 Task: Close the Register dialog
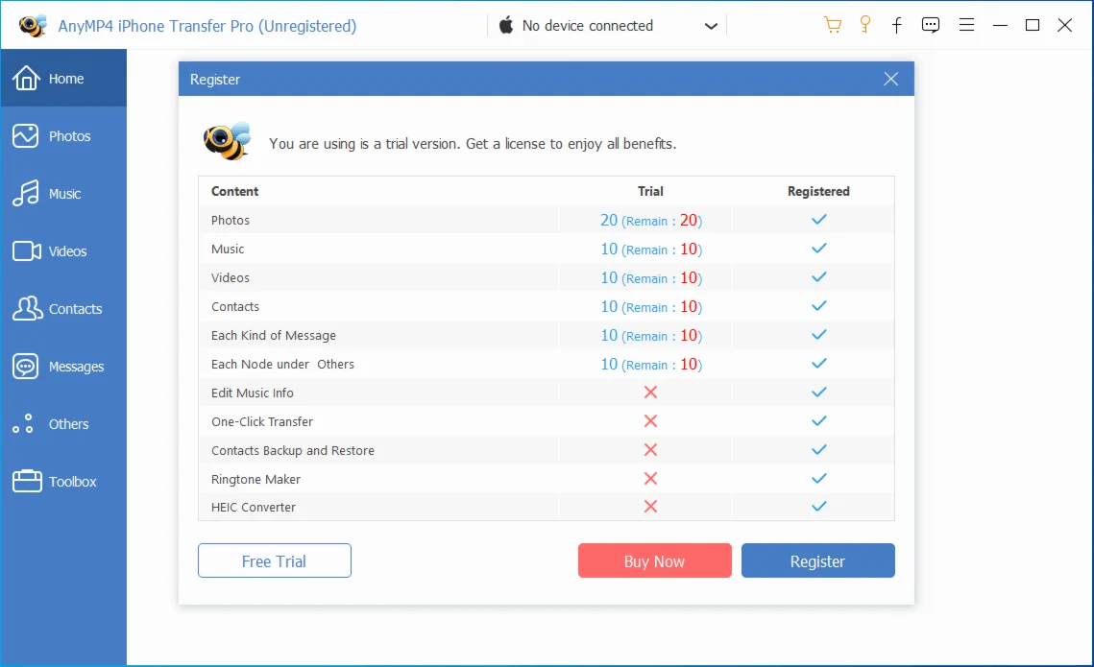pos(891,79)
